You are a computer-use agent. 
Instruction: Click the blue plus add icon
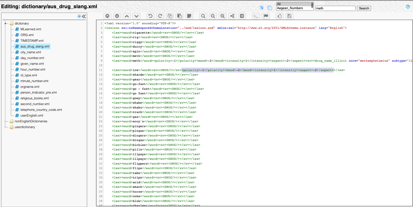tap(79, 16)
